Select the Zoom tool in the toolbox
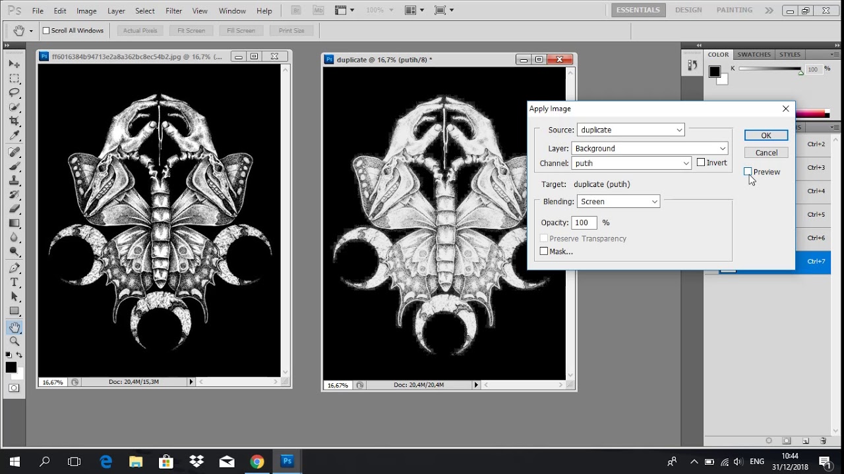Image resolution: width=844 pixels, height=474 pixels. (x=14, y=341)
